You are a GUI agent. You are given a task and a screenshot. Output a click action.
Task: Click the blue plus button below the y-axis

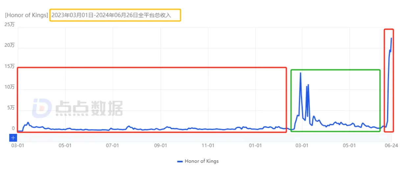(x=13, y=138)
